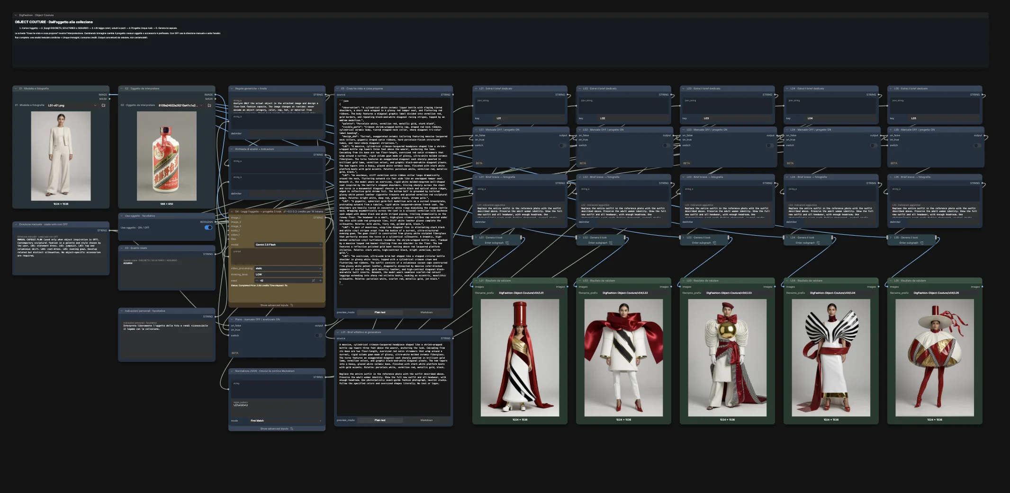Toggle switch in L02 Manuale OFF / progetto ON
The image size is (1010, 493).
pyautogui.click(x=666, y=145)
